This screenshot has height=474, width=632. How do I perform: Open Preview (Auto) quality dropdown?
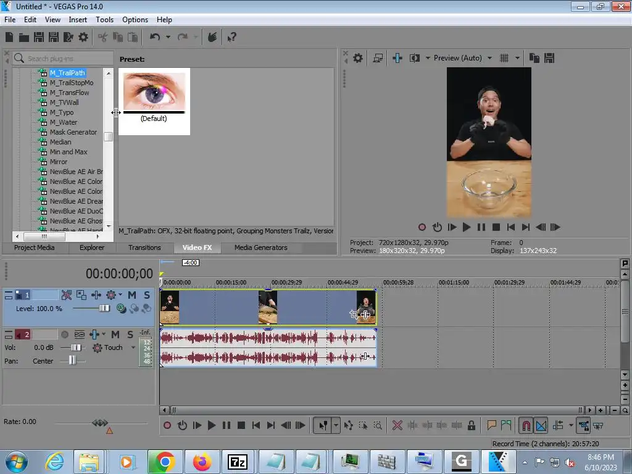(x=489, y=58)
